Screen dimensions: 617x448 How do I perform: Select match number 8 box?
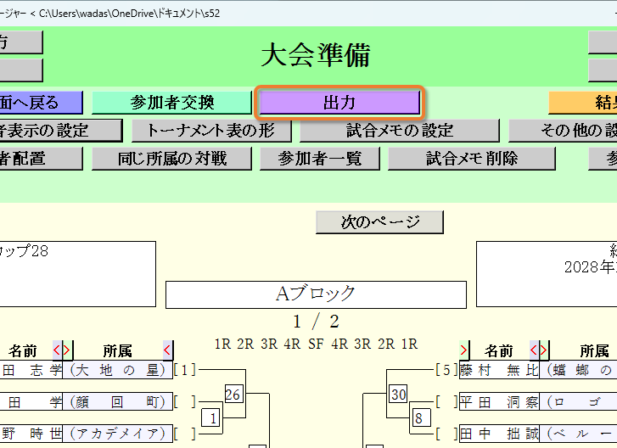point(420,418)
